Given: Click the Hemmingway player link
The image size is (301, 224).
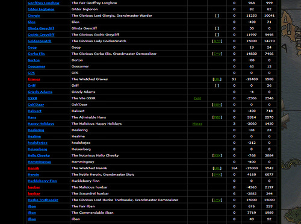Looking at the screenshot, I should (x=39, y=162).
